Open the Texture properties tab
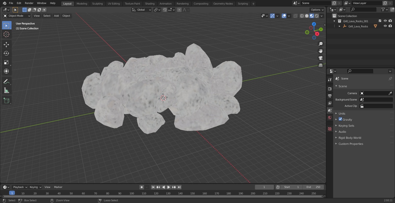 pyautogui.click(x=330, y=129)
